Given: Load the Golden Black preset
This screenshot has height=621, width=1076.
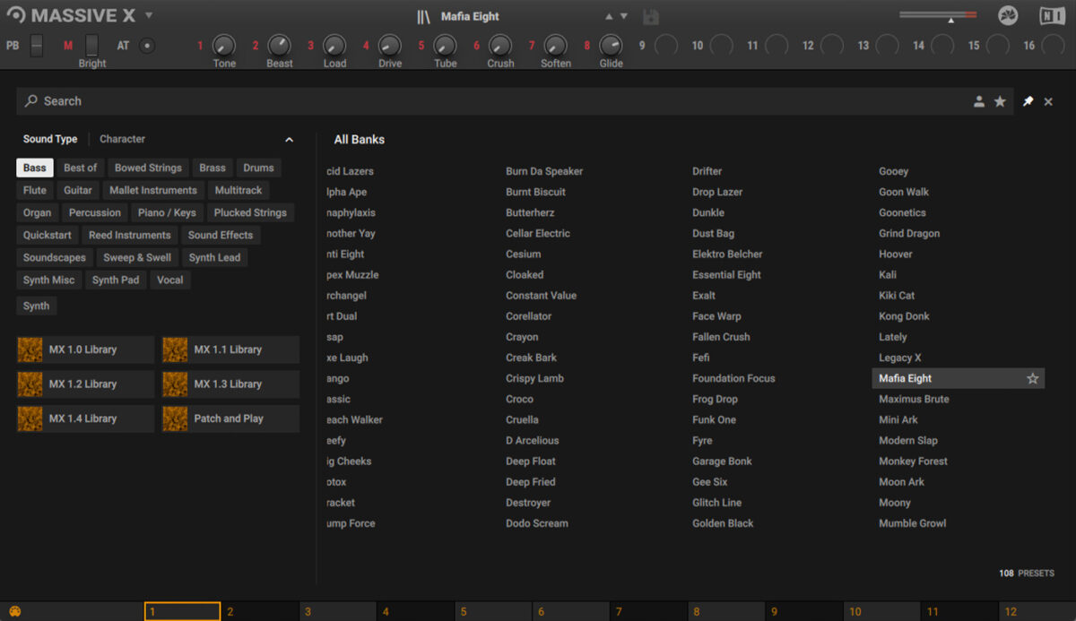Looking at the screenshot, I should click(723, 523).
